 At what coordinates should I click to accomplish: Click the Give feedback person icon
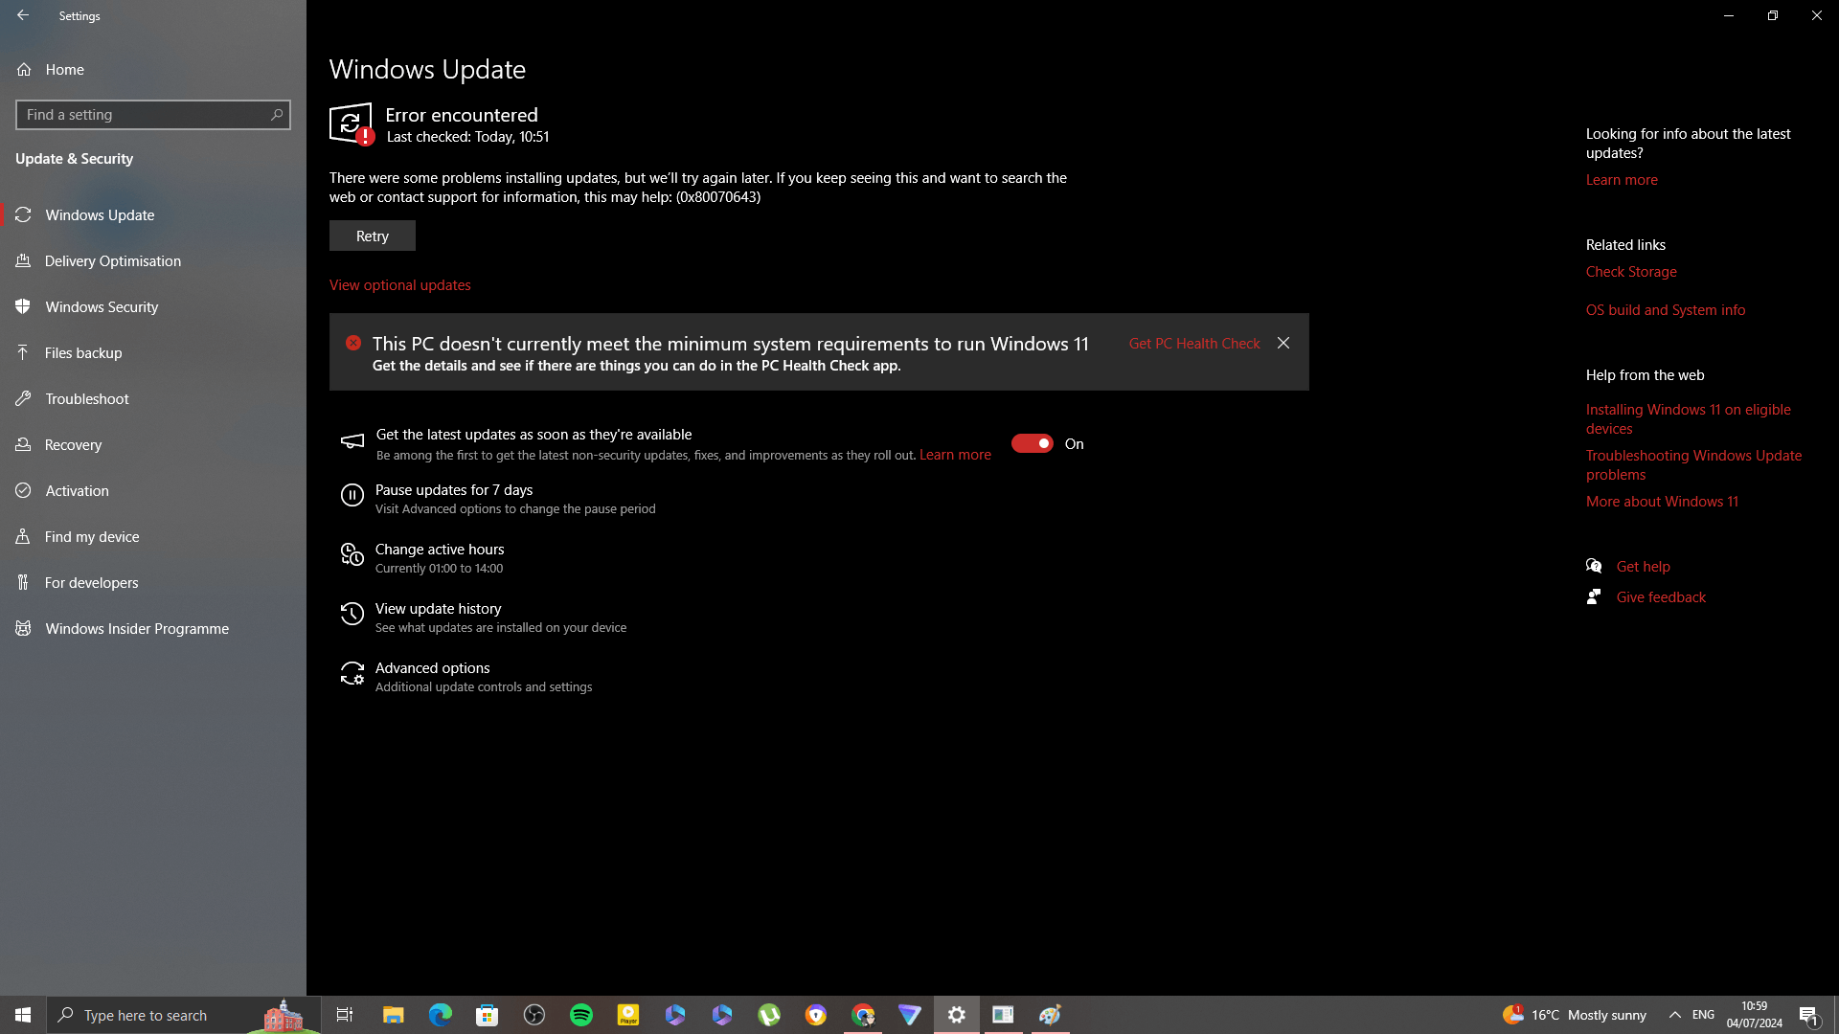pos(1594,596)
